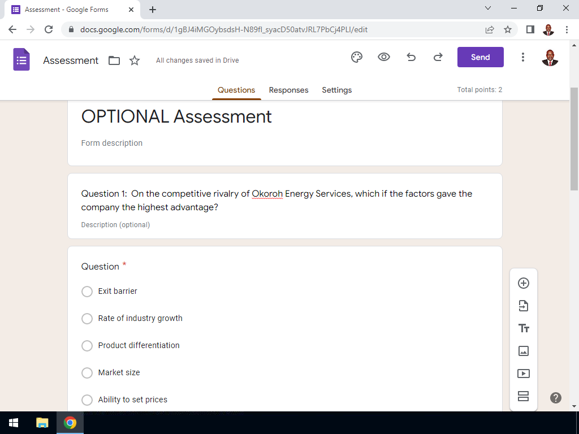Add an image to the form
This screenshot has width=579, height=434.
(x=523, y=351)
